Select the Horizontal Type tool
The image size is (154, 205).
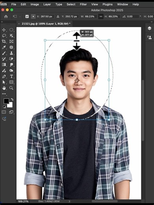pyautogui.click(x=11, y=76)
